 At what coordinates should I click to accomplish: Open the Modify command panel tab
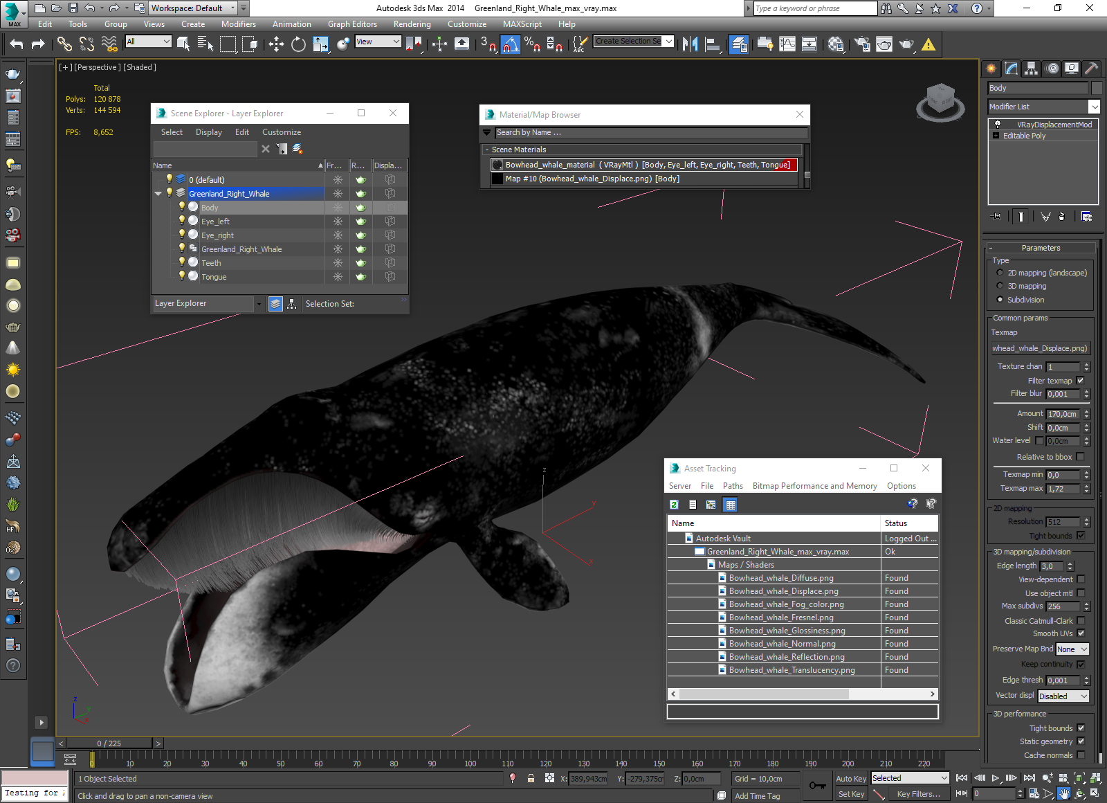(1012, 69)
